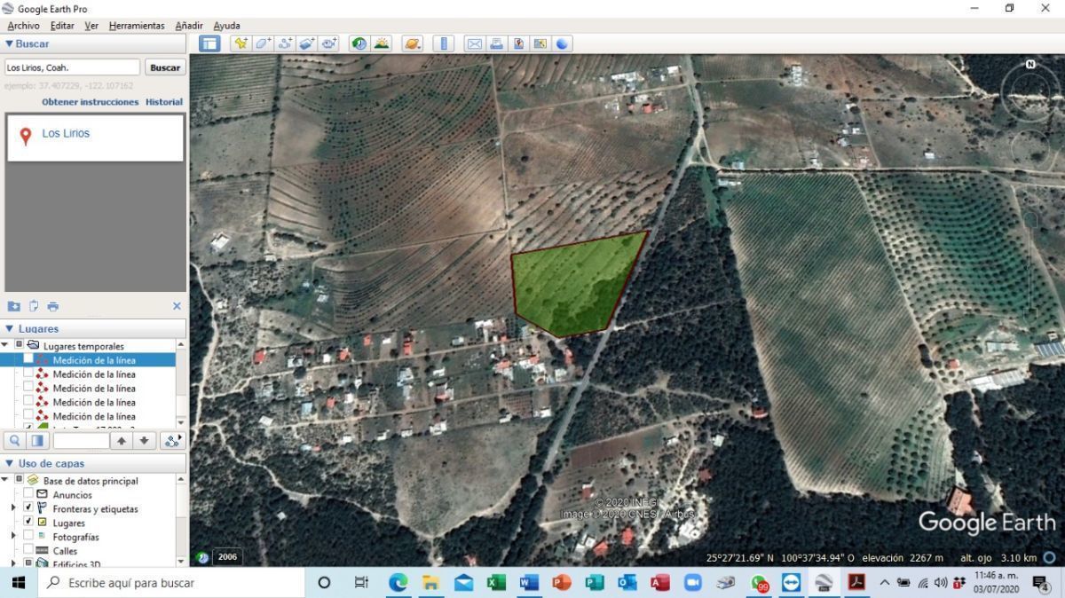The image size is (1065, 598).
Task: Open the Añadir menu
Action: 189,26
